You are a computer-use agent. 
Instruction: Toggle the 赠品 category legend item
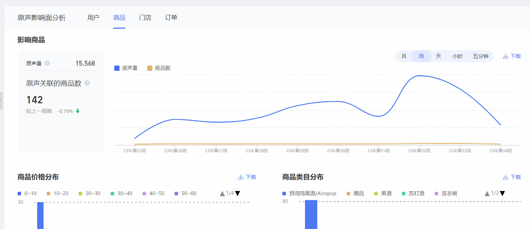point(355,193)
